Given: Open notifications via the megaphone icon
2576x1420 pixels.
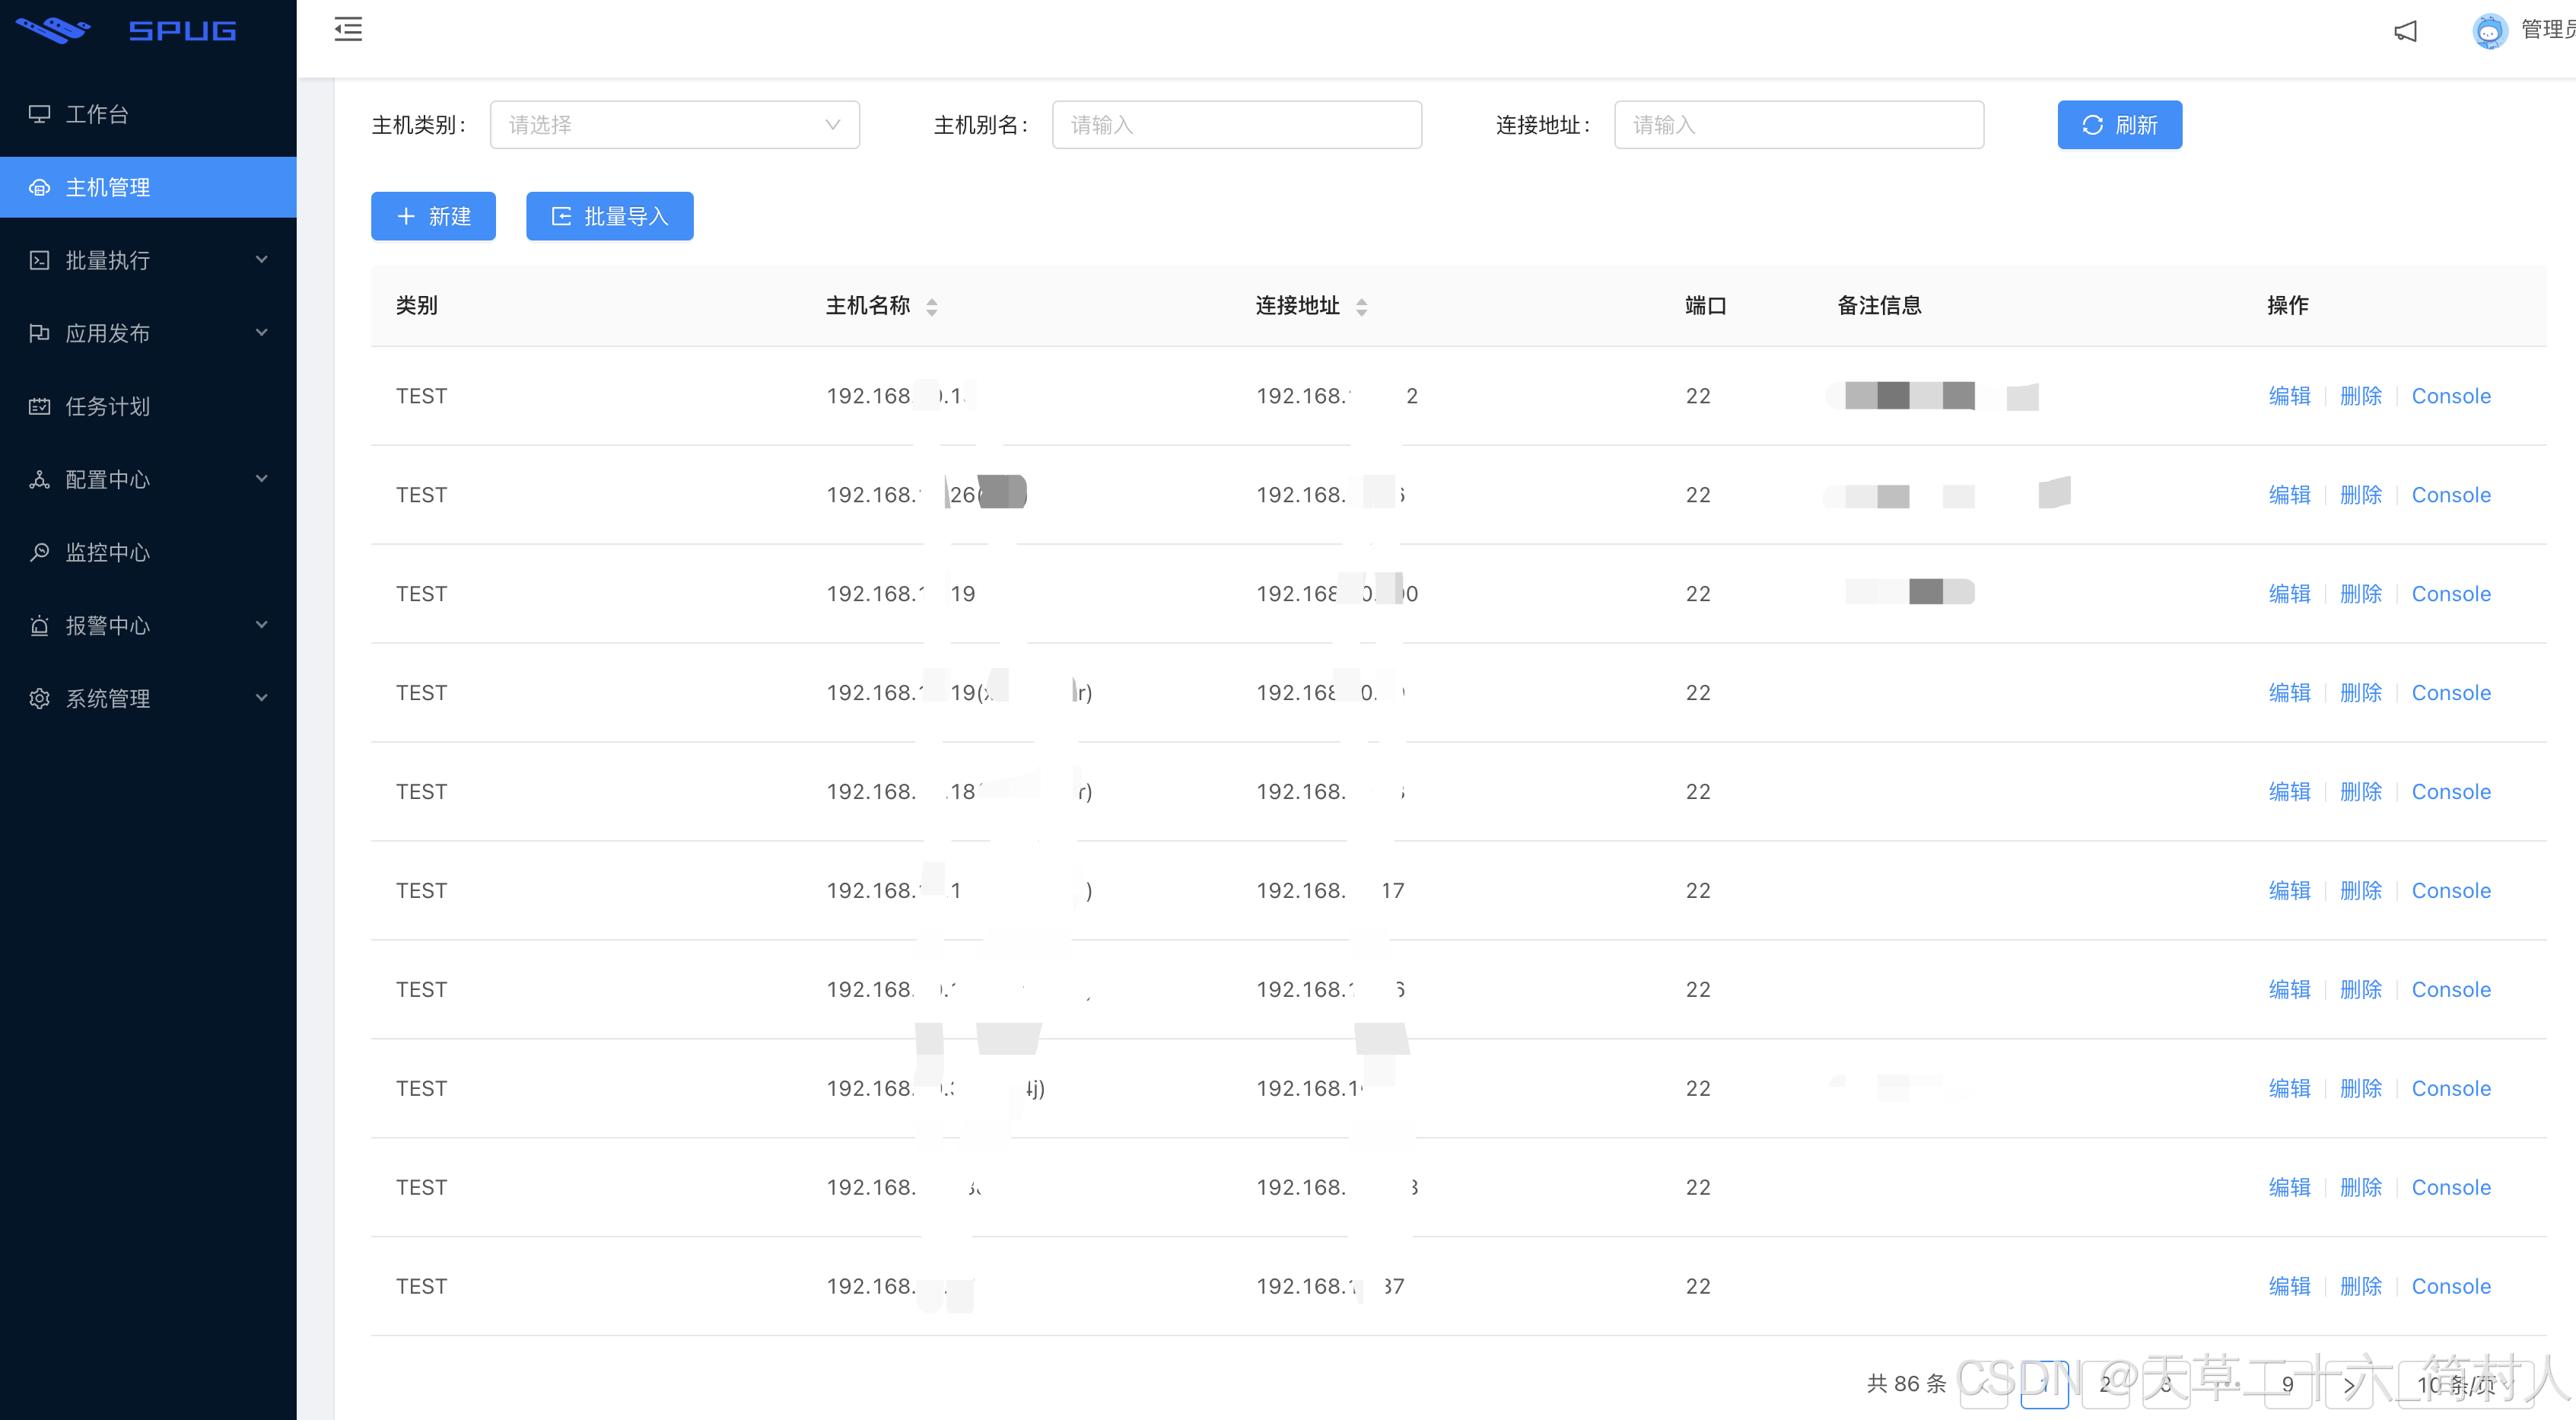Looking at the screenshot, I should (x=2405, y=31).
